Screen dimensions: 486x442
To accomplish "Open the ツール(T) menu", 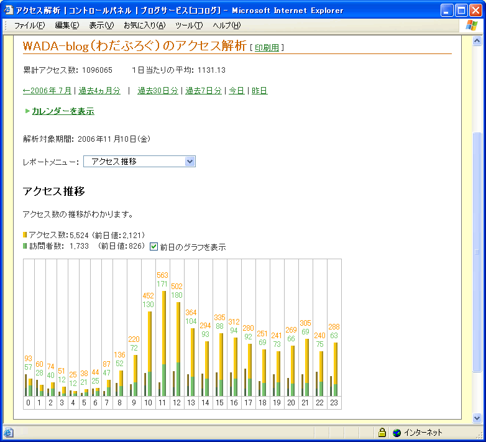I will pos(189,25).
